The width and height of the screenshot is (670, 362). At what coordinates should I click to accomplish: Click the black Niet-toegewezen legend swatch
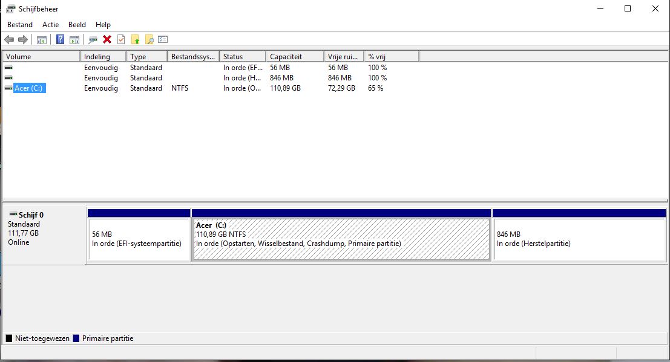coord(9,338)
